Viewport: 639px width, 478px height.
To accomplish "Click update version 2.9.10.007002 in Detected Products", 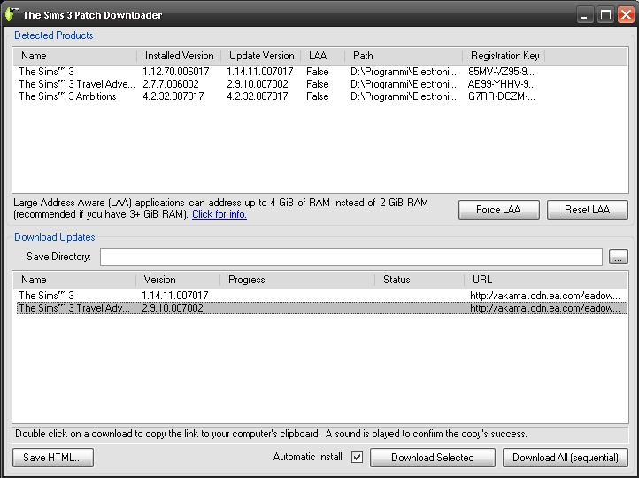I will 258,84.
